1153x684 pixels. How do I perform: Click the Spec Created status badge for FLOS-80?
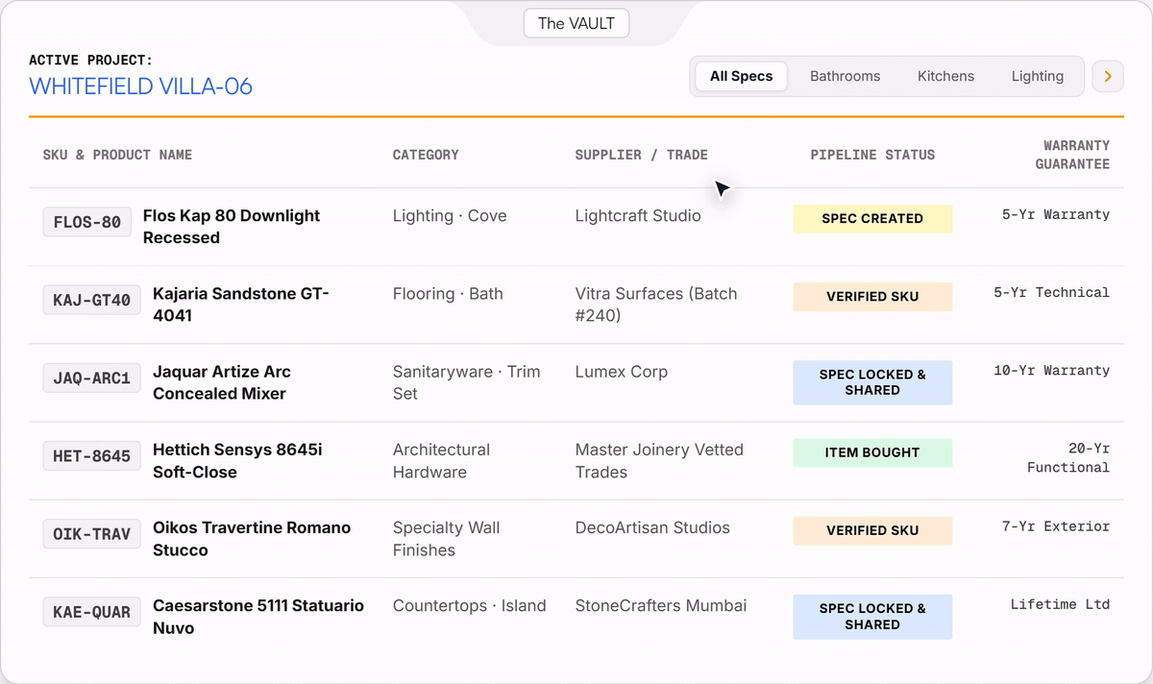pos(872,218)
